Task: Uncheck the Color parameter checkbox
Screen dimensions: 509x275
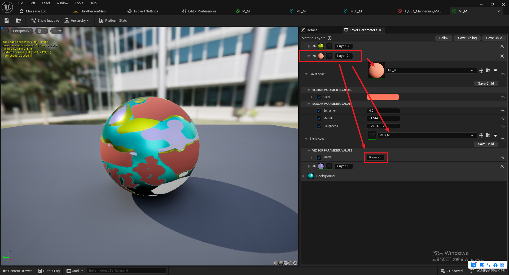Action: coord(319,97)
